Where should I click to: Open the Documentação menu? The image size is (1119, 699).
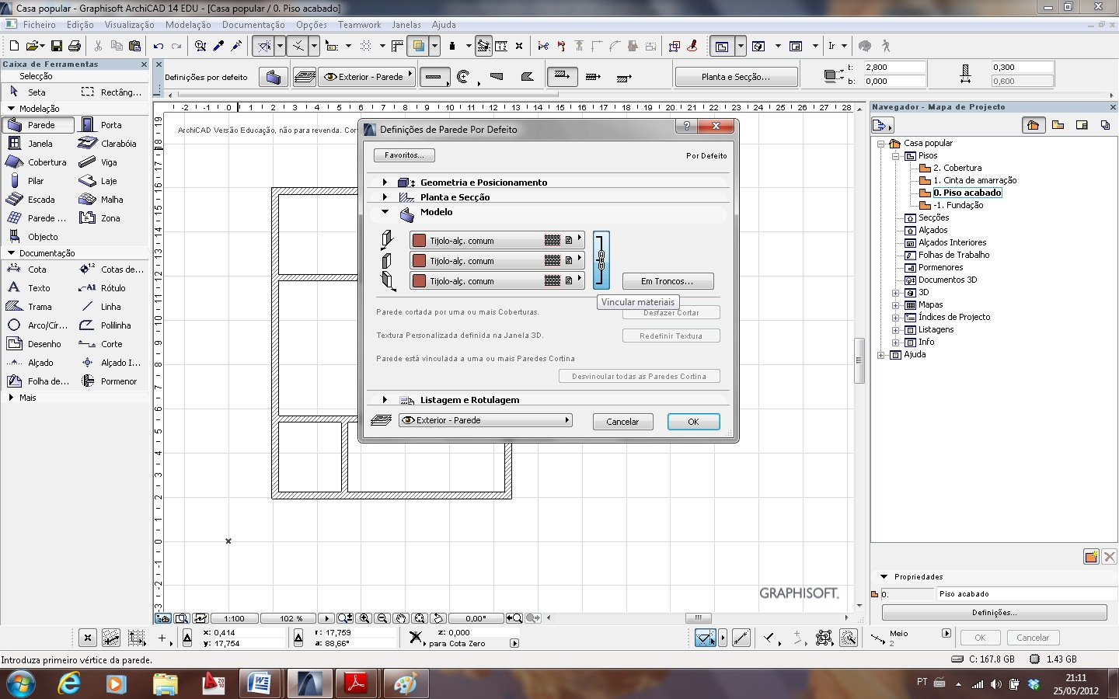pos(253,25)
